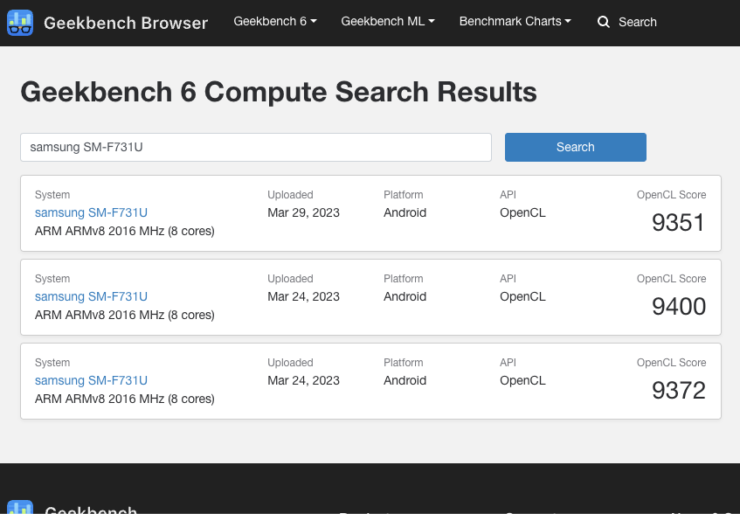This screenshot has width=740, height=514.
Task: Click the blue Search button
Action: [x=575, y=147]
